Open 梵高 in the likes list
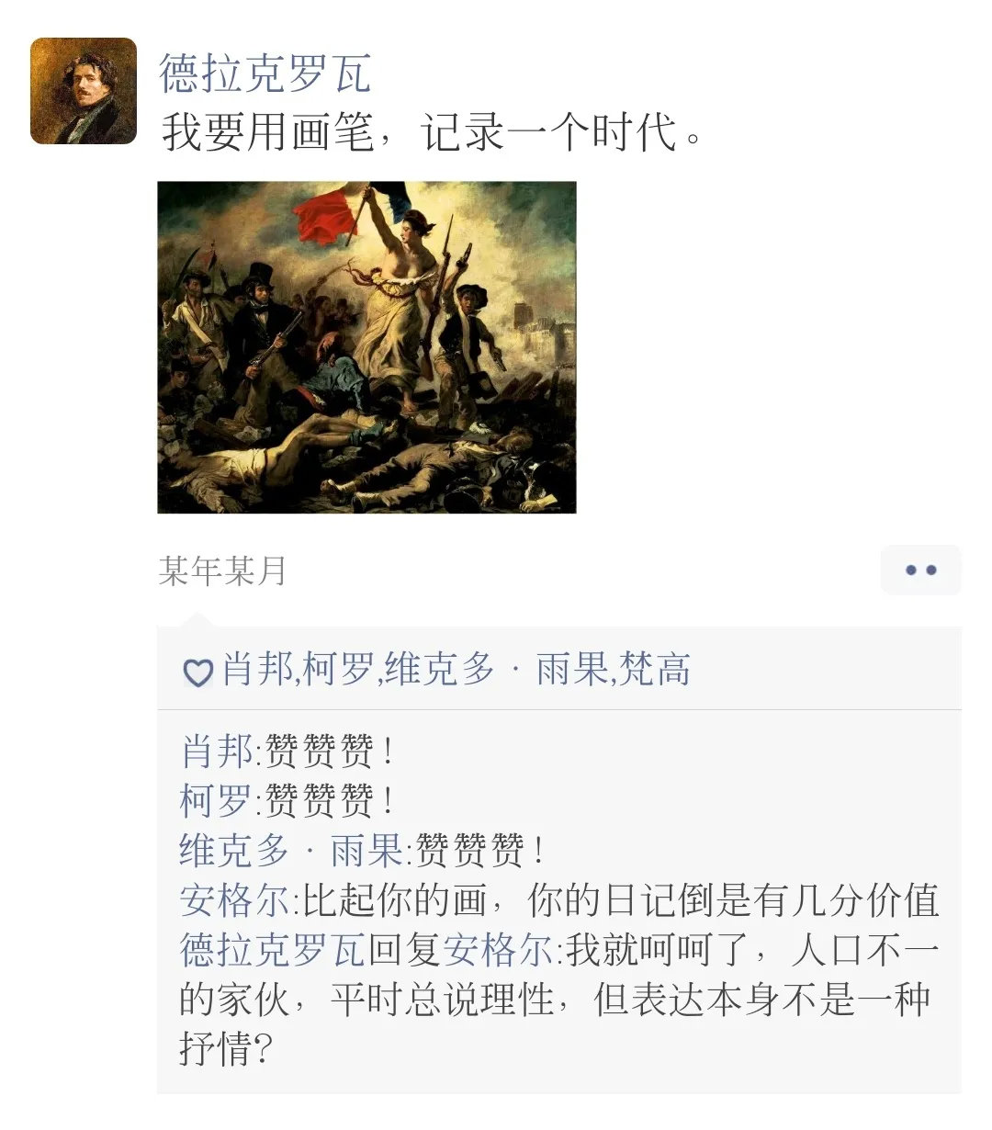Image resolution: width=992 pixels, height=1130 pixels. (x=655, y=670)
